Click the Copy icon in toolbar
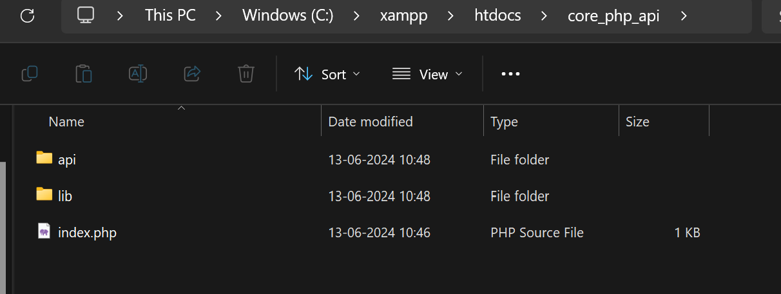 click(x=30, y=74)
